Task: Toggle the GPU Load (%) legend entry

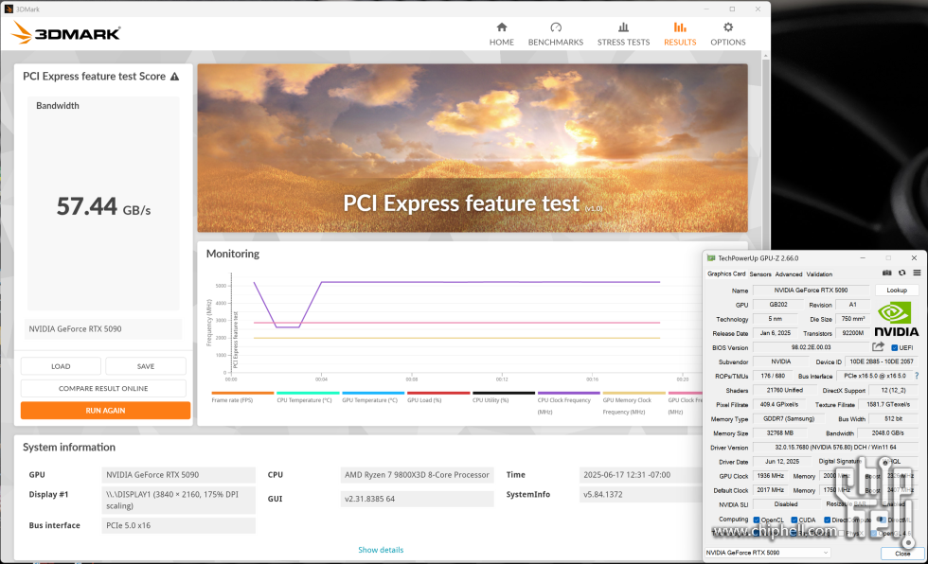Action: point(438,397)
